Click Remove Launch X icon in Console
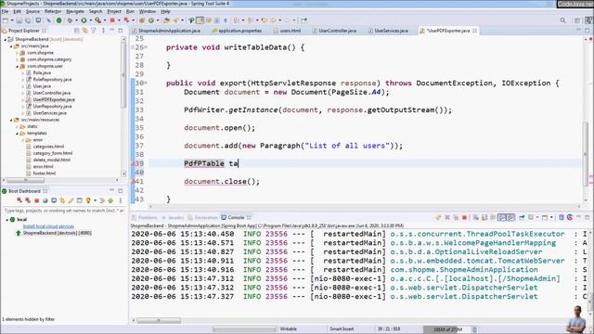 pyautogui.click(x=447, y=217)
